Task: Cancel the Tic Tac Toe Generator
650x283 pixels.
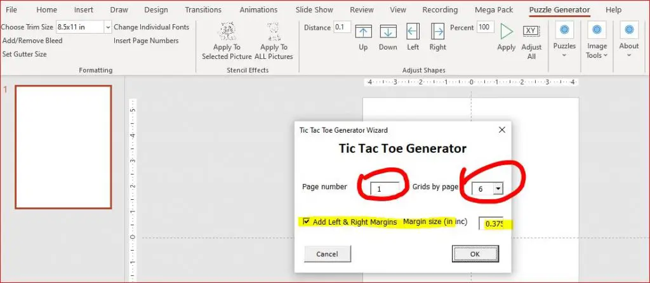Action: [x=327, y=254]
